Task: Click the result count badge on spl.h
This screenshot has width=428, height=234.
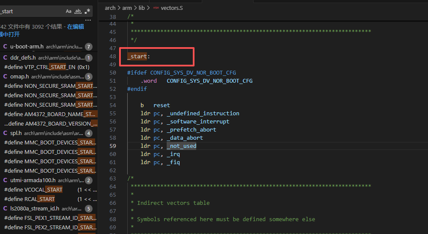Action: pos(89,133)
